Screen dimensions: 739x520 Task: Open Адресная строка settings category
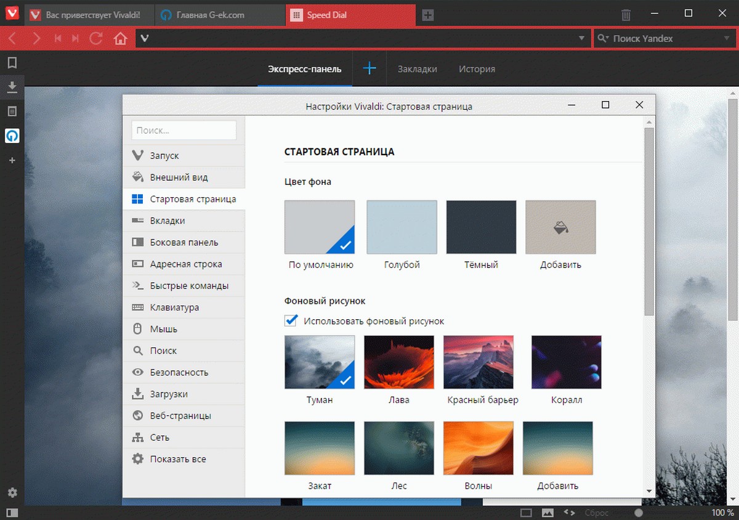tap(184, 264)
